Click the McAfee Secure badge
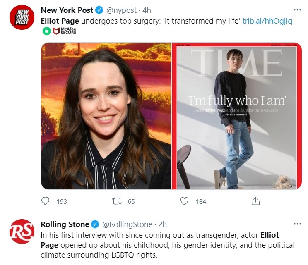Image resolution: width=308 pixels, height=265 pixels. point(65,31)
